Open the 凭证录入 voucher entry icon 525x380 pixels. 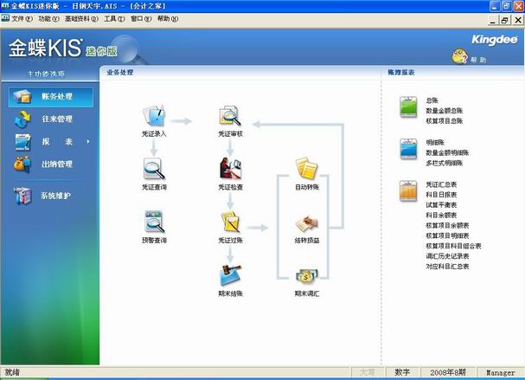(x=154, y=115)
